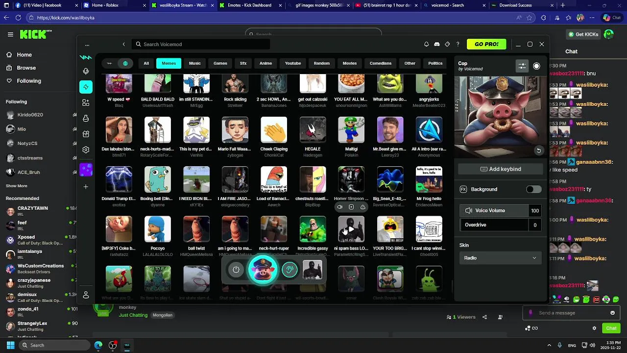This screenshot has height=353, width=627.
Task: Click the green Chat send button
Action: pos(611,328)
